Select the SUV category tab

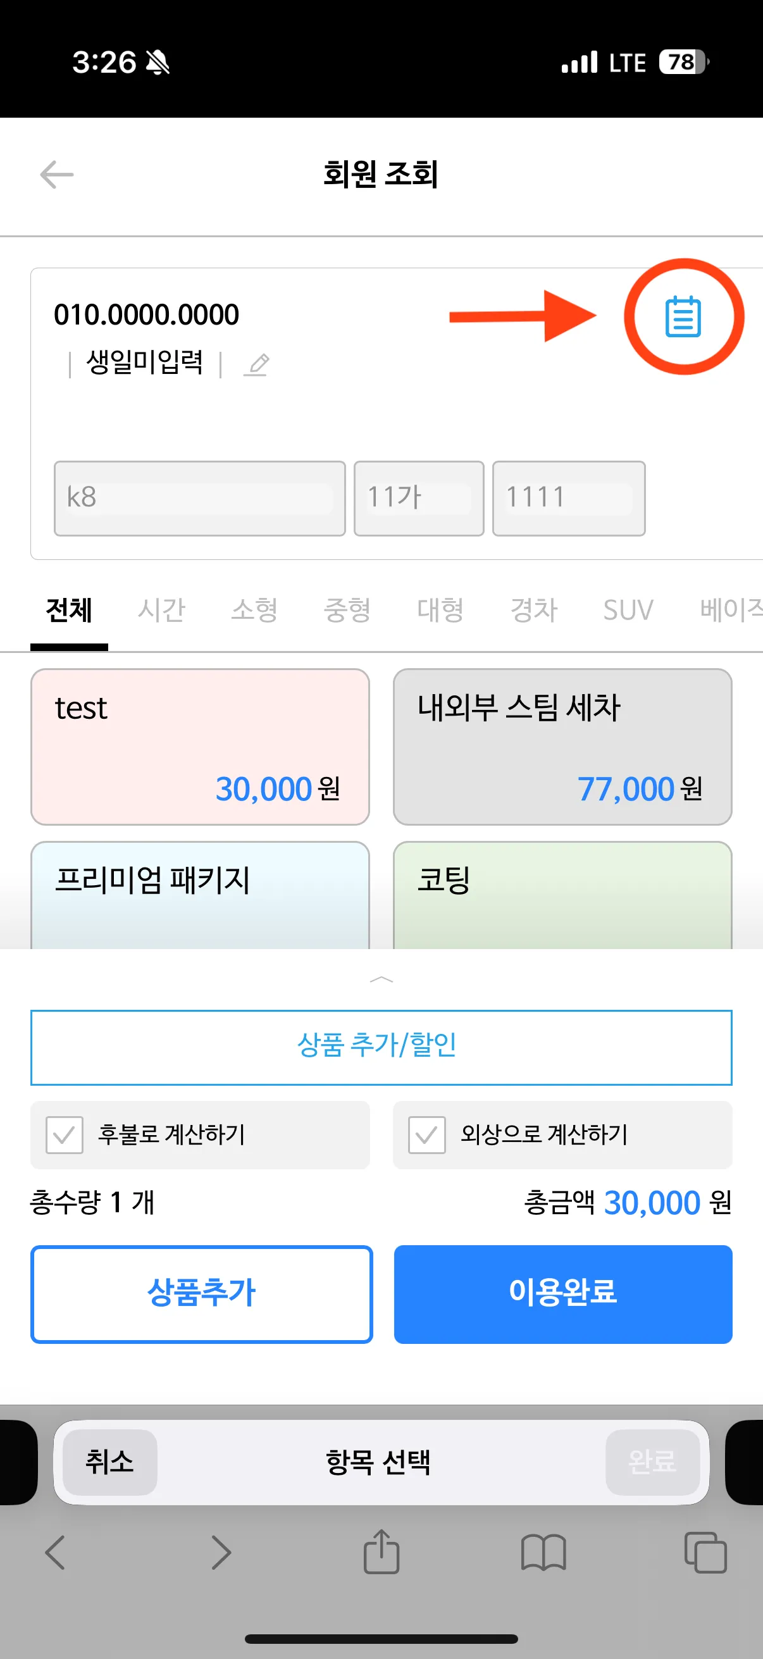[x=628, y=610]
